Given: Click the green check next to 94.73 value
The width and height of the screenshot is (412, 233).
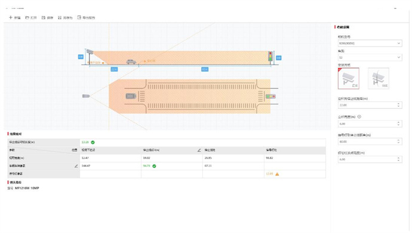Looking at the screenshot, I should (x=154, y=166).
